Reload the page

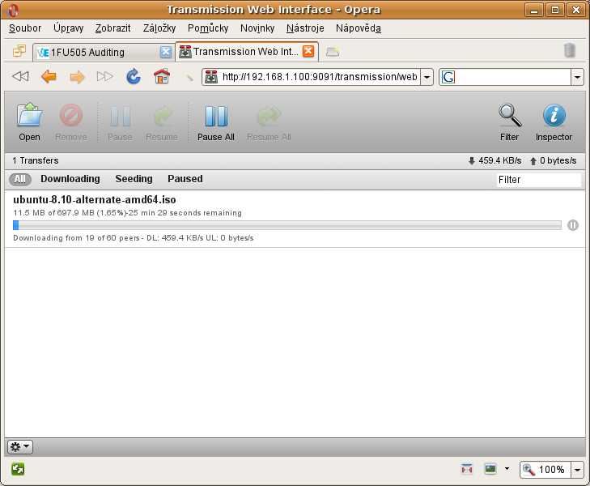[134, 77]
